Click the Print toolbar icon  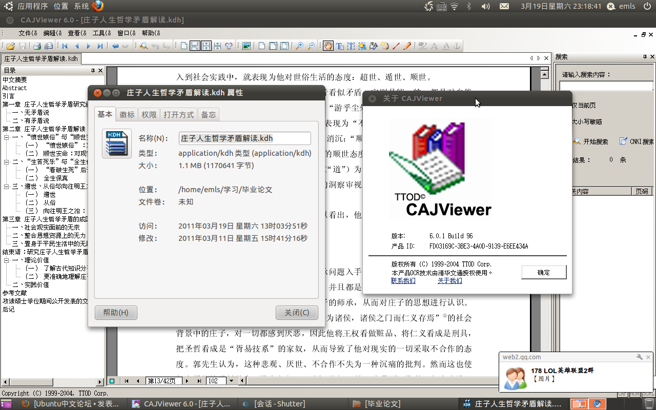coord(37,46)
